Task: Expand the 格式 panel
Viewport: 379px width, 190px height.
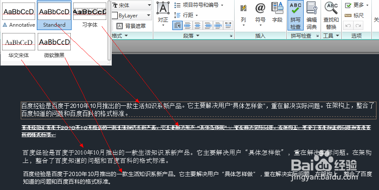Action: click(120, 36)
